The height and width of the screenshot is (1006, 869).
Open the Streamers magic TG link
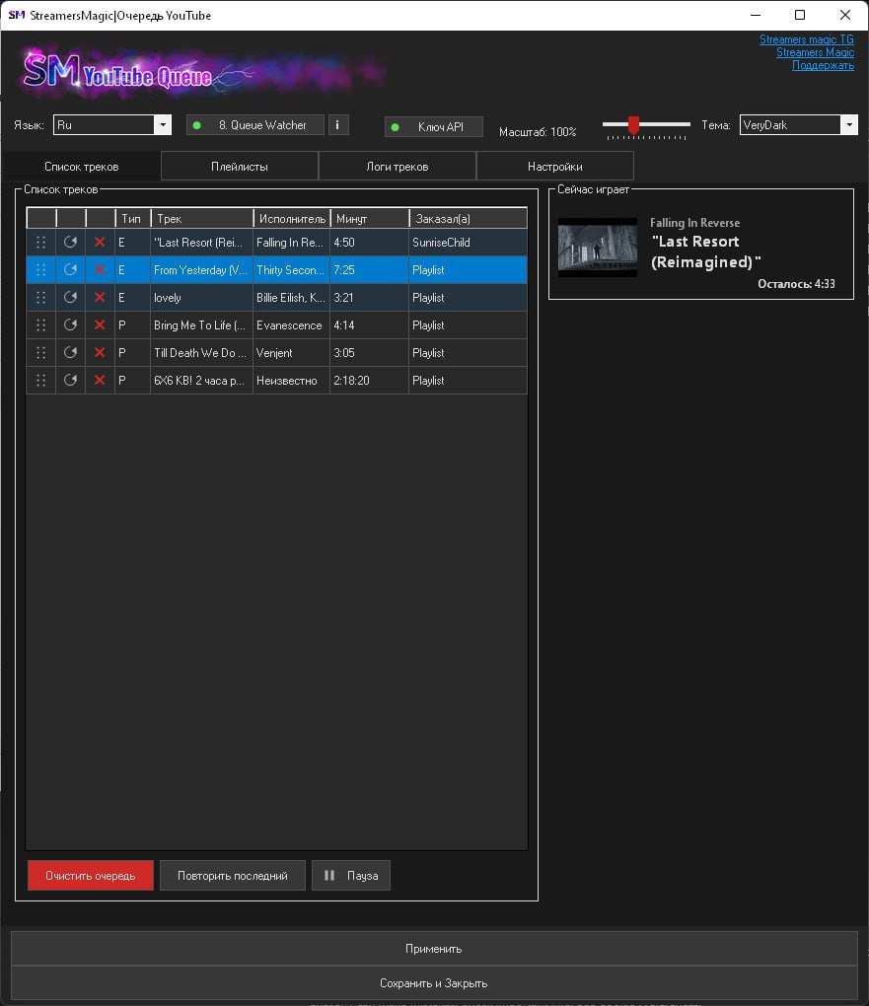pos(806,39)
